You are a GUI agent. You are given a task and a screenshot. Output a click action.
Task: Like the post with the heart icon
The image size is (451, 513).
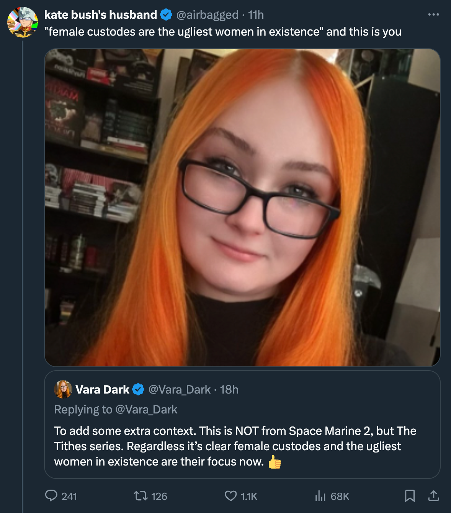230,496
